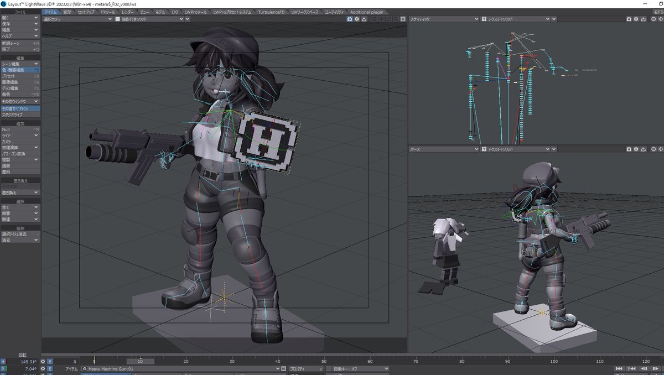Click the Perspective viewport camera icon
Image resolution: width=664 pixels, height=375 pixels.
pyautogui.click(x=629, y=149)
